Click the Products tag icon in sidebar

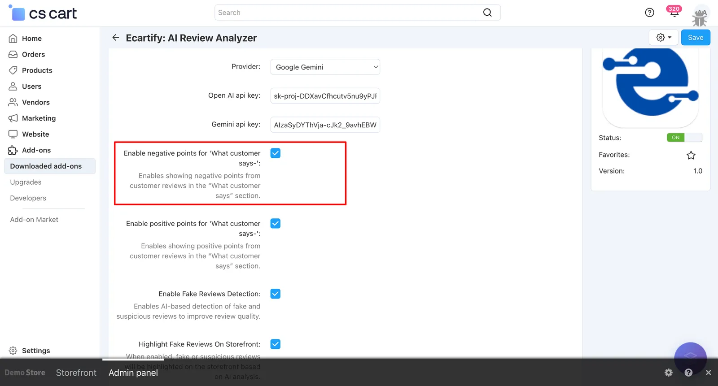13,70
